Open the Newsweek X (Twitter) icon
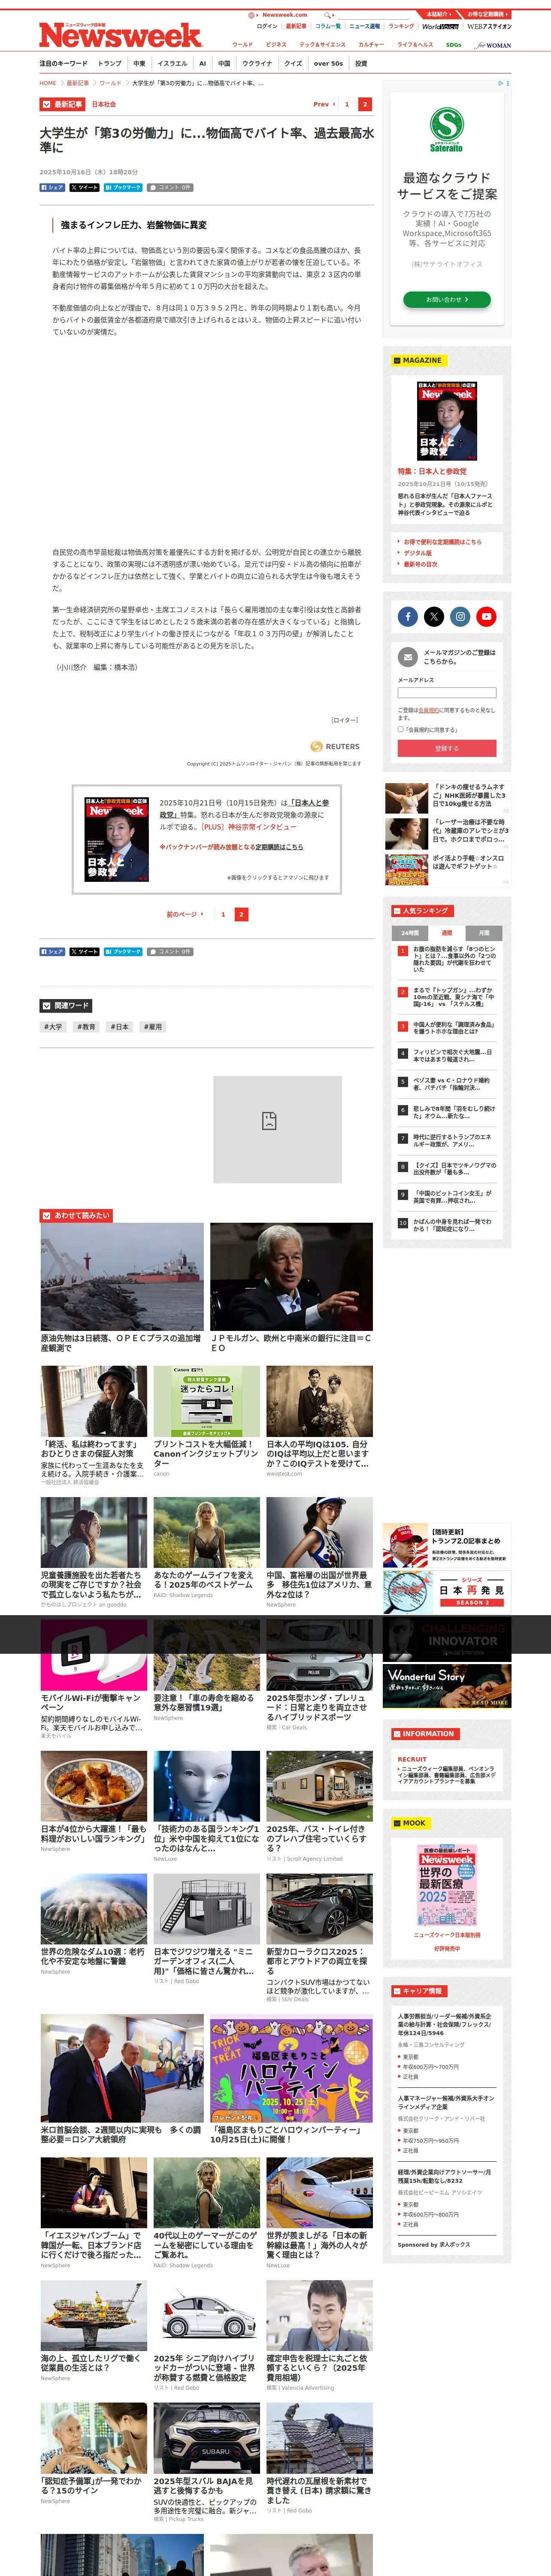551x2576 pixels. [x=434, y=616]
